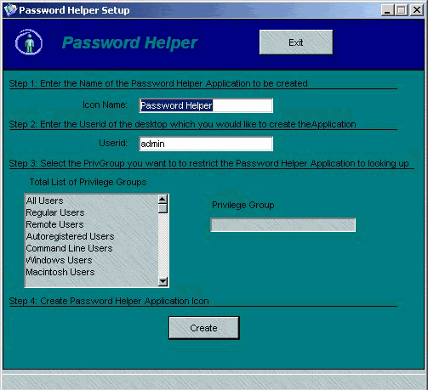Click the Create button
Screen dimensions: 428x390
click(204, 328)
